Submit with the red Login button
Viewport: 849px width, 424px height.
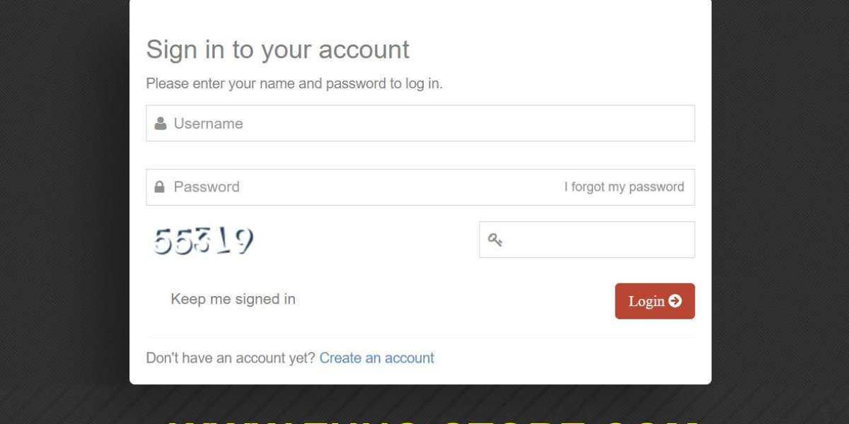point(655,301)
